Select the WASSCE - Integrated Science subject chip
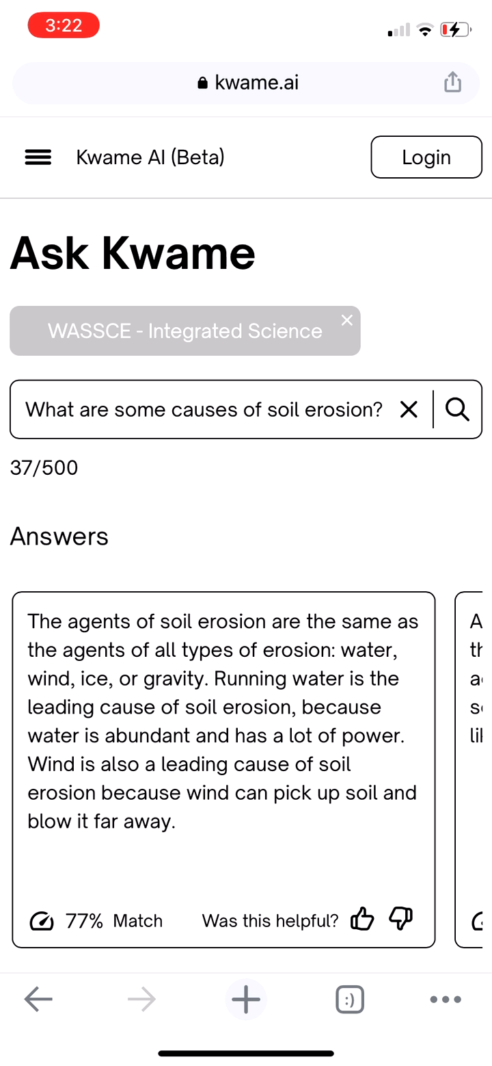This screenshot has height=1066, width=492. click(x=184, y=331)
